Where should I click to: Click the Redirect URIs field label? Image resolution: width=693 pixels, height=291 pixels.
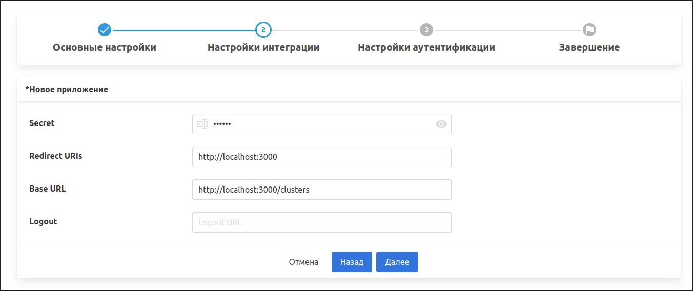point(56,156)
